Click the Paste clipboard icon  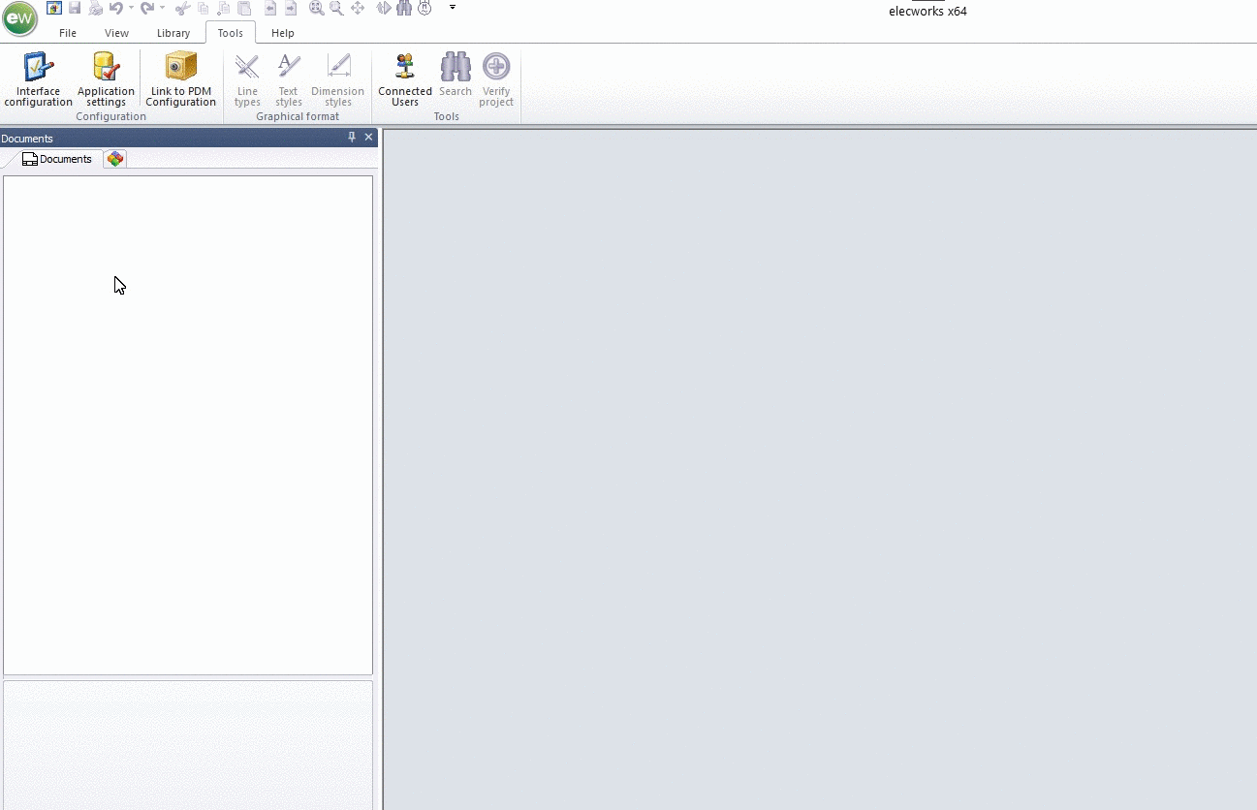(x=244, y=8)
